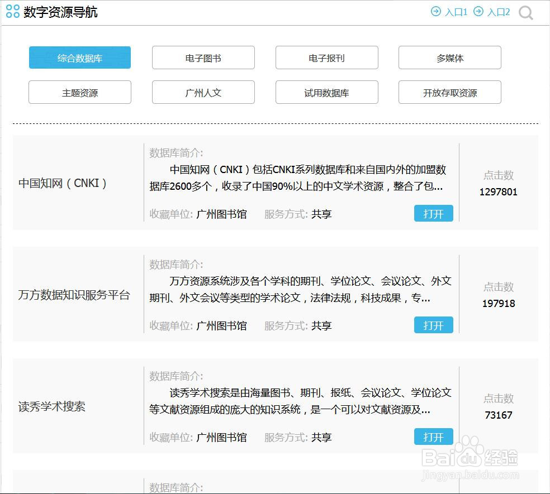Click the 数字资源导航 heading

60,12
